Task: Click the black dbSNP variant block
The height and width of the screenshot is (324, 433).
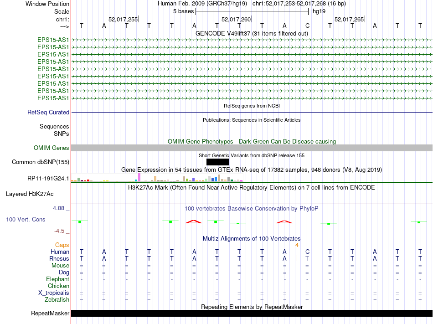Action: (217, 162)
